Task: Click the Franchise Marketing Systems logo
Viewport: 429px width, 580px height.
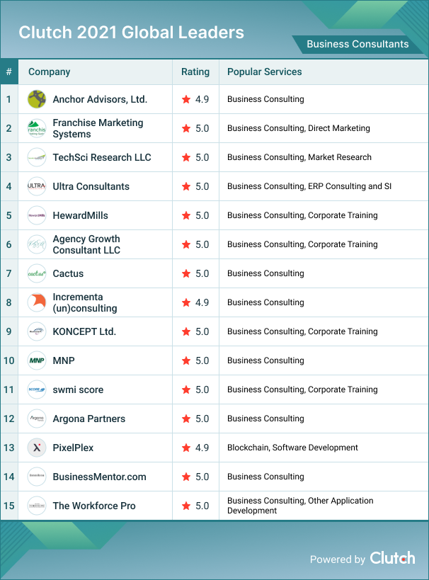Action: coord(37,128)
